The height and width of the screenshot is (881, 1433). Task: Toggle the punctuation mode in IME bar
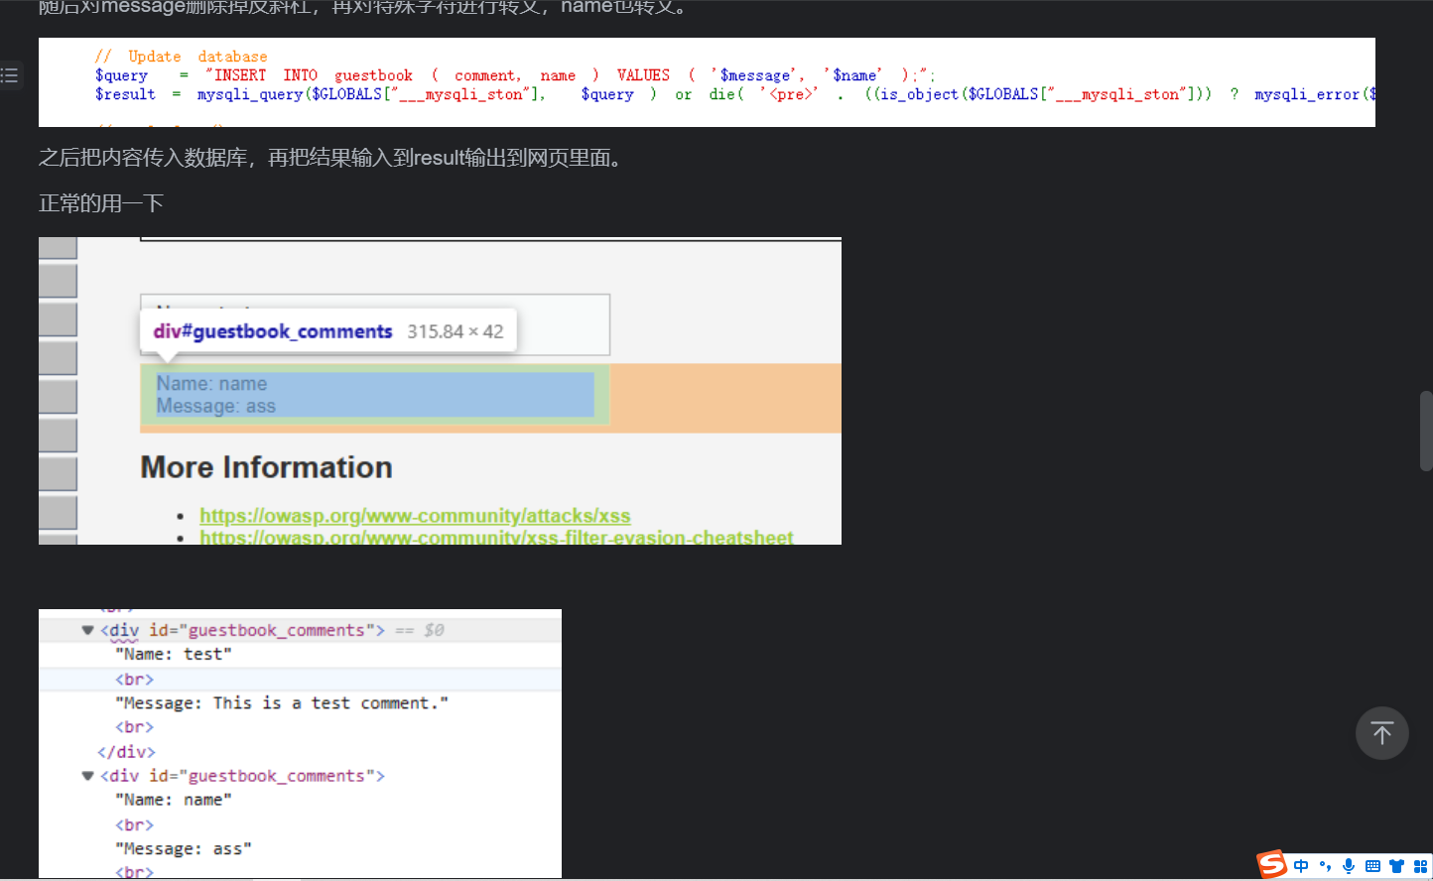coord(1325,866)
